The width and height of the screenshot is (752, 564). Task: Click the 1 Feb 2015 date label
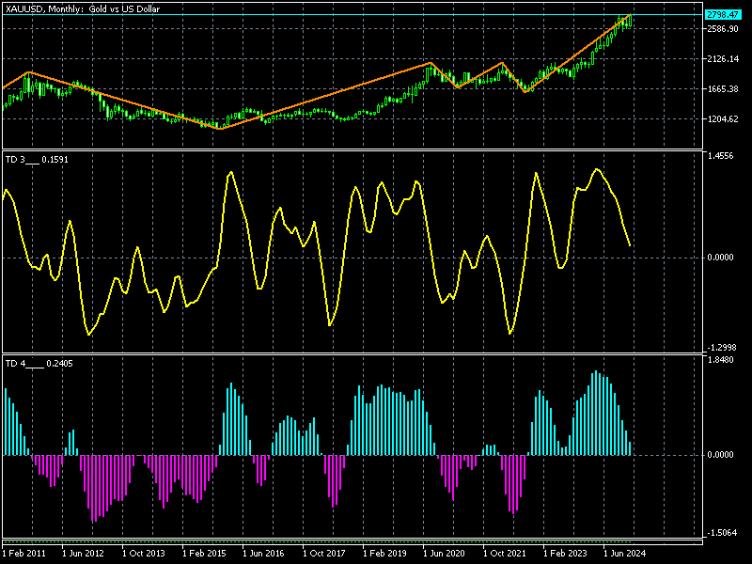pyautogui.click(x=204, y=554)
